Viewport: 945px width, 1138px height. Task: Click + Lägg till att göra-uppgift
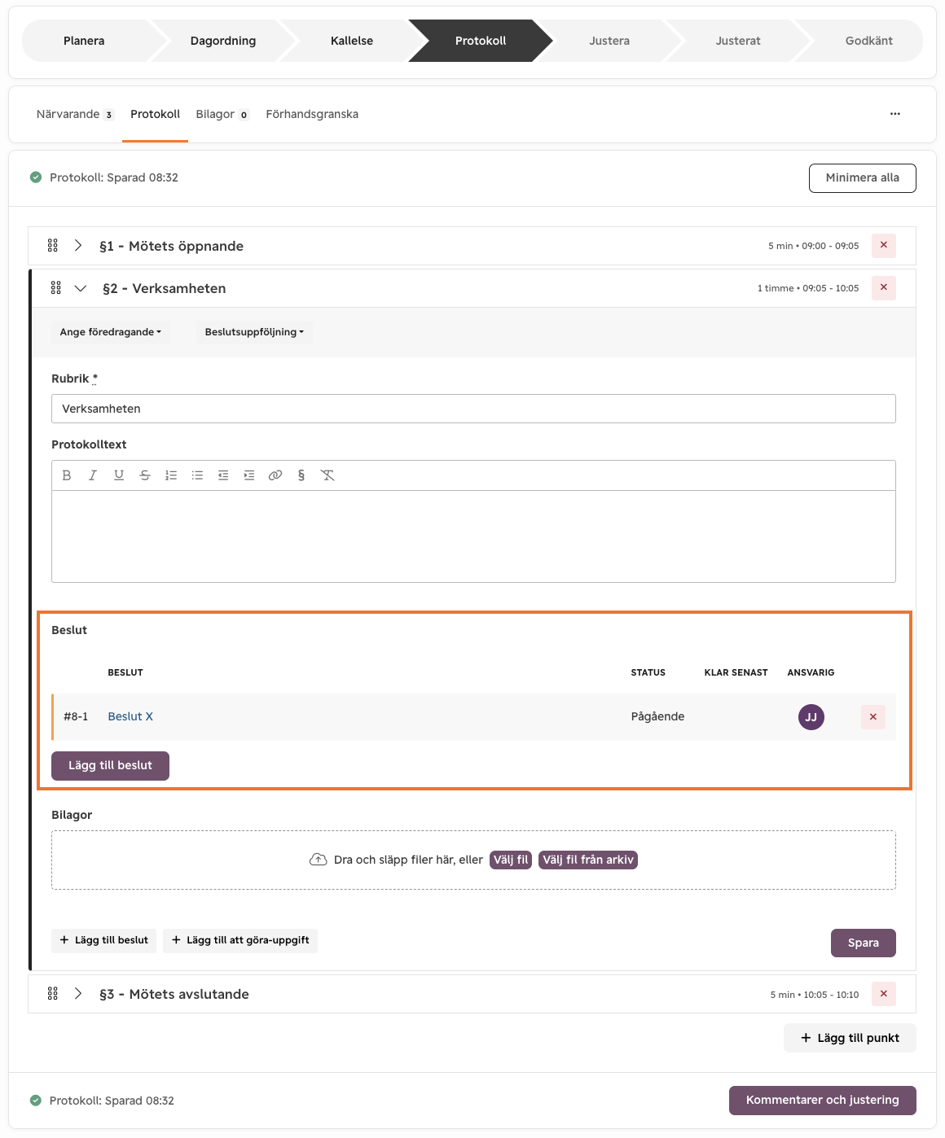pos(240,940)
